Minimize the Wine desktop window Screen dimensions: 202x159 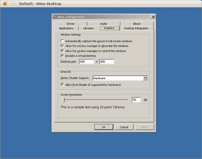click(x=9, y=4)
